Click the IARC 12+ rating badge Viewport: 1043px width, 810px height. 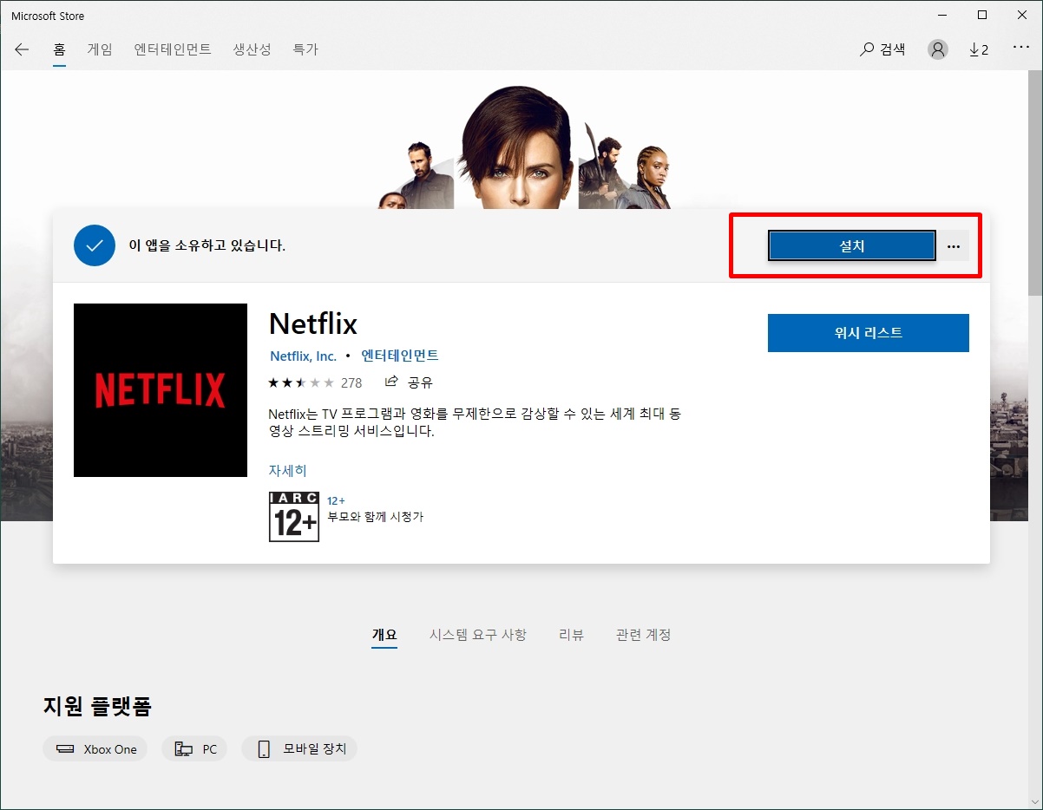(294, 517)
